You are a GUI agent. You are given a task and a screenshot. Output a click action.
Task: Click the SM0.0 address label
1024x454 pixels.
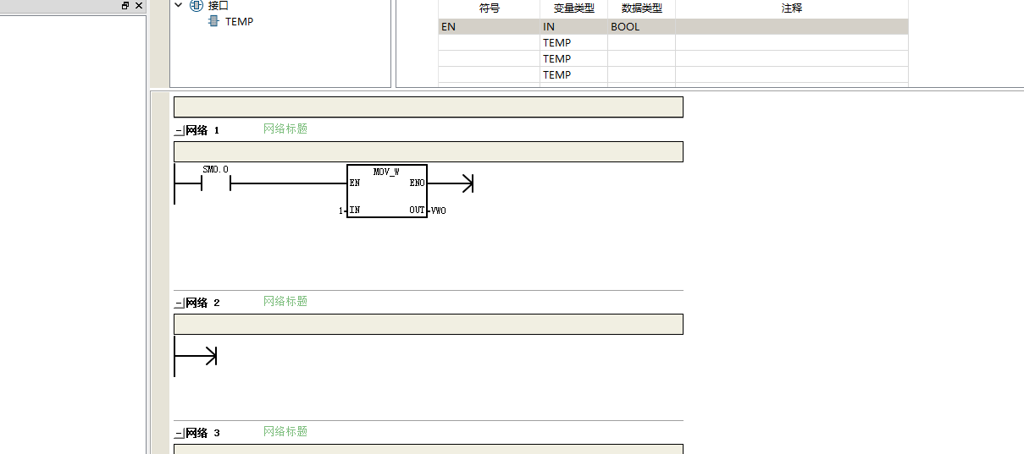(215, 169)
